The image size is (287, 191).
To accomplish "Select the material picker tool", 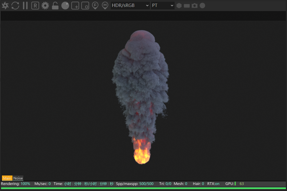I will [105, 5].
